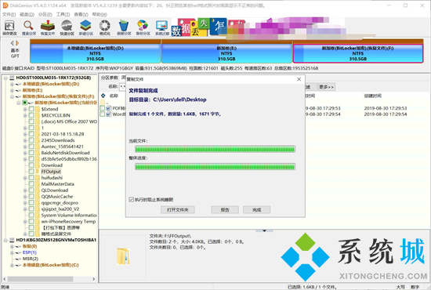Select the System Volume Information folder

pyautogui.click(x=69, y=215)
